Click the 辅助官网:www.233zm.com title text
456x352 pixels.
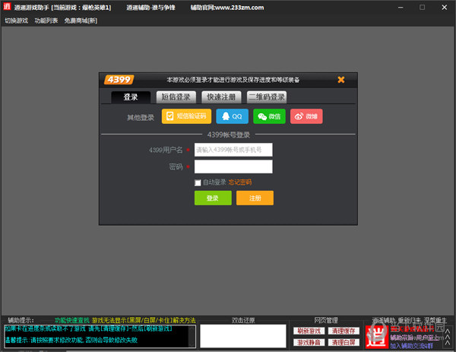click(227, 8)
